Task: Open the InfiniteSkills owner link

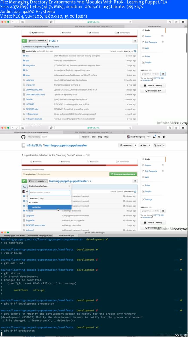Action: [34, 146]
